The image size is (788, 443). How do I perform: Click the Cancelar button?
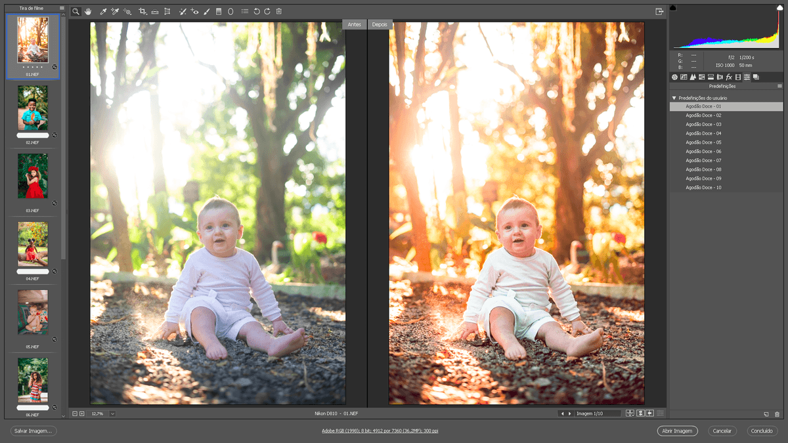coord(722,431)
